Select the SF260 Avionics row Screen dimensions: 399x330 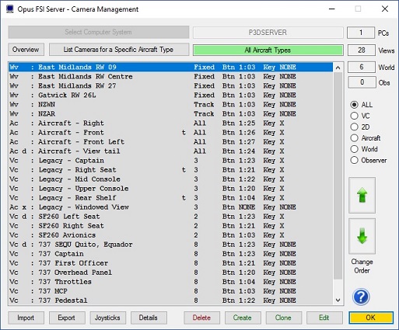click(171, 235)
